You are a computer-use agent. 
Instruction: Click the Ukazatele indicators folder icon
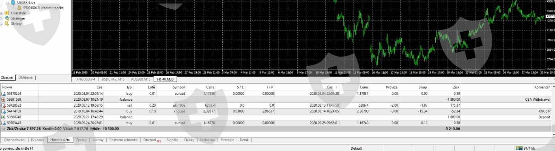pos(7,13)
